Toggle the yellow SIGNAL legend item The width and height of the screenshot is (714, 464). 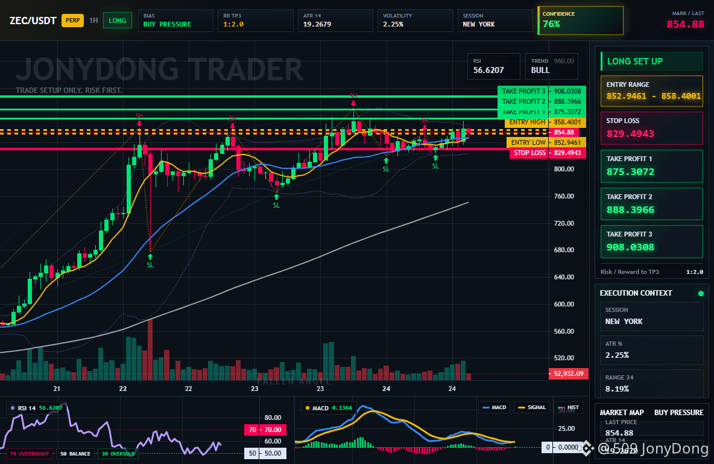point(531,407)
